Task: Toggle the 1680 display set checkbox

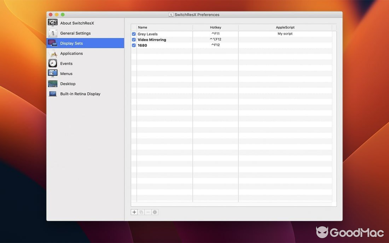Action: pyautogui.click(x=134, y=45)
